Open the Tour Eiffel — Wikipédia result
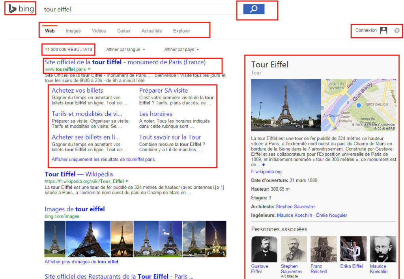Image resolution: width=404 pixels, height=279 pixels. [79, 174]
